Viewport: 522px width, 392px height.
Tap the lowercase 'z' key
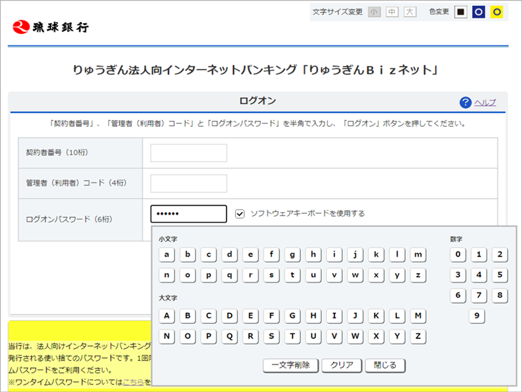point(418,275)
